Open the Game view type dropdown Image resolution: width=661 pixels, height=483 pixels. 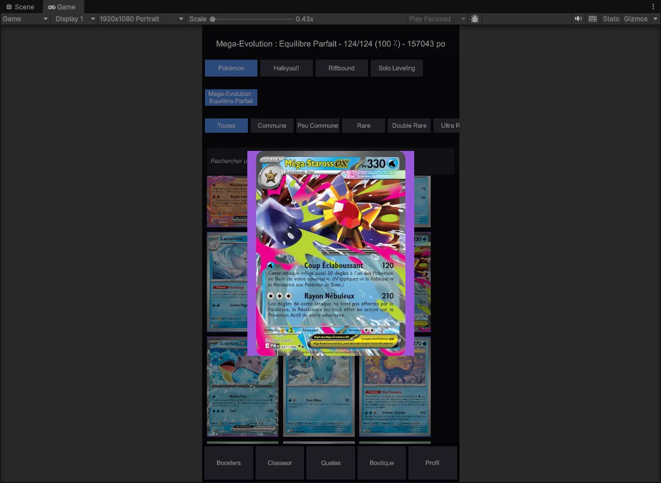(x=25, y=19)
